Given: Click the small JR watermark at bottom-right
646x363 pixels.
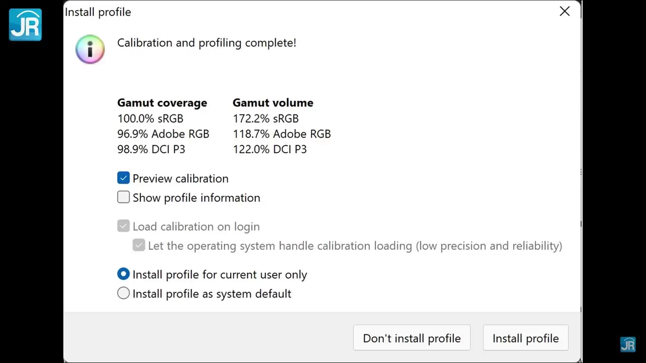Looking at the screenshot, I should coord(627,344).
